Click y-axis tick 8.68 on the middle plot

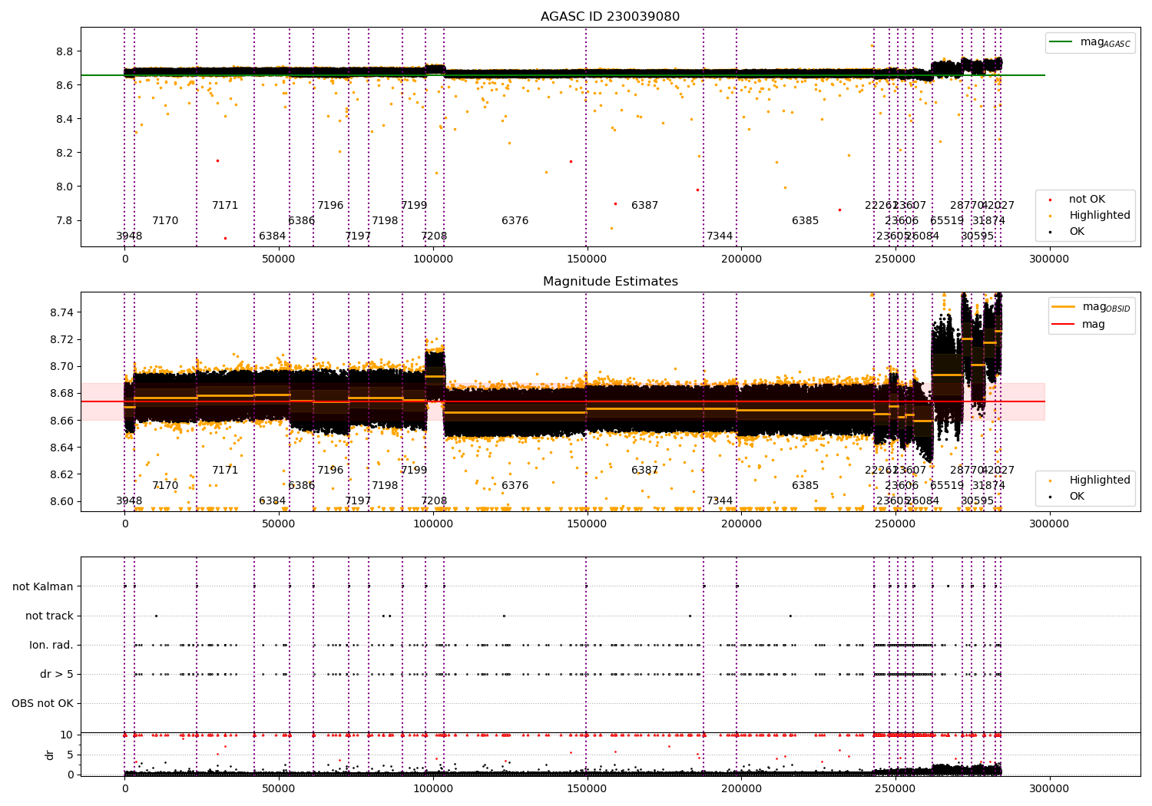coord(61,394)
